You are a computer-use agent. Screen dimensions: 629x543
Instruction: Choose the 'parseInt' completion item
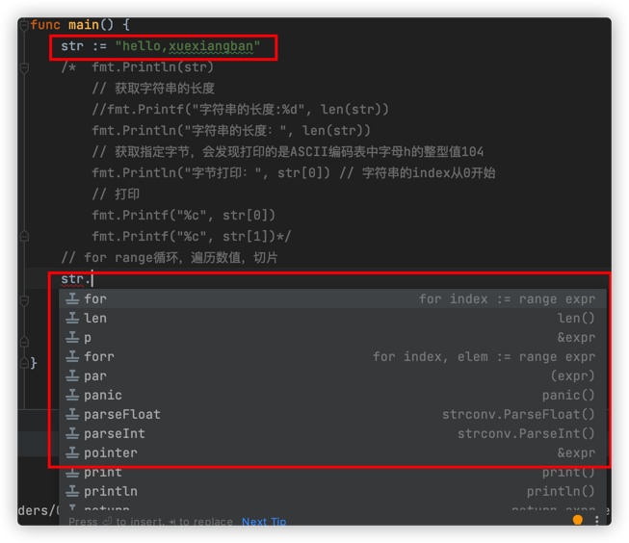click(332, 433)
